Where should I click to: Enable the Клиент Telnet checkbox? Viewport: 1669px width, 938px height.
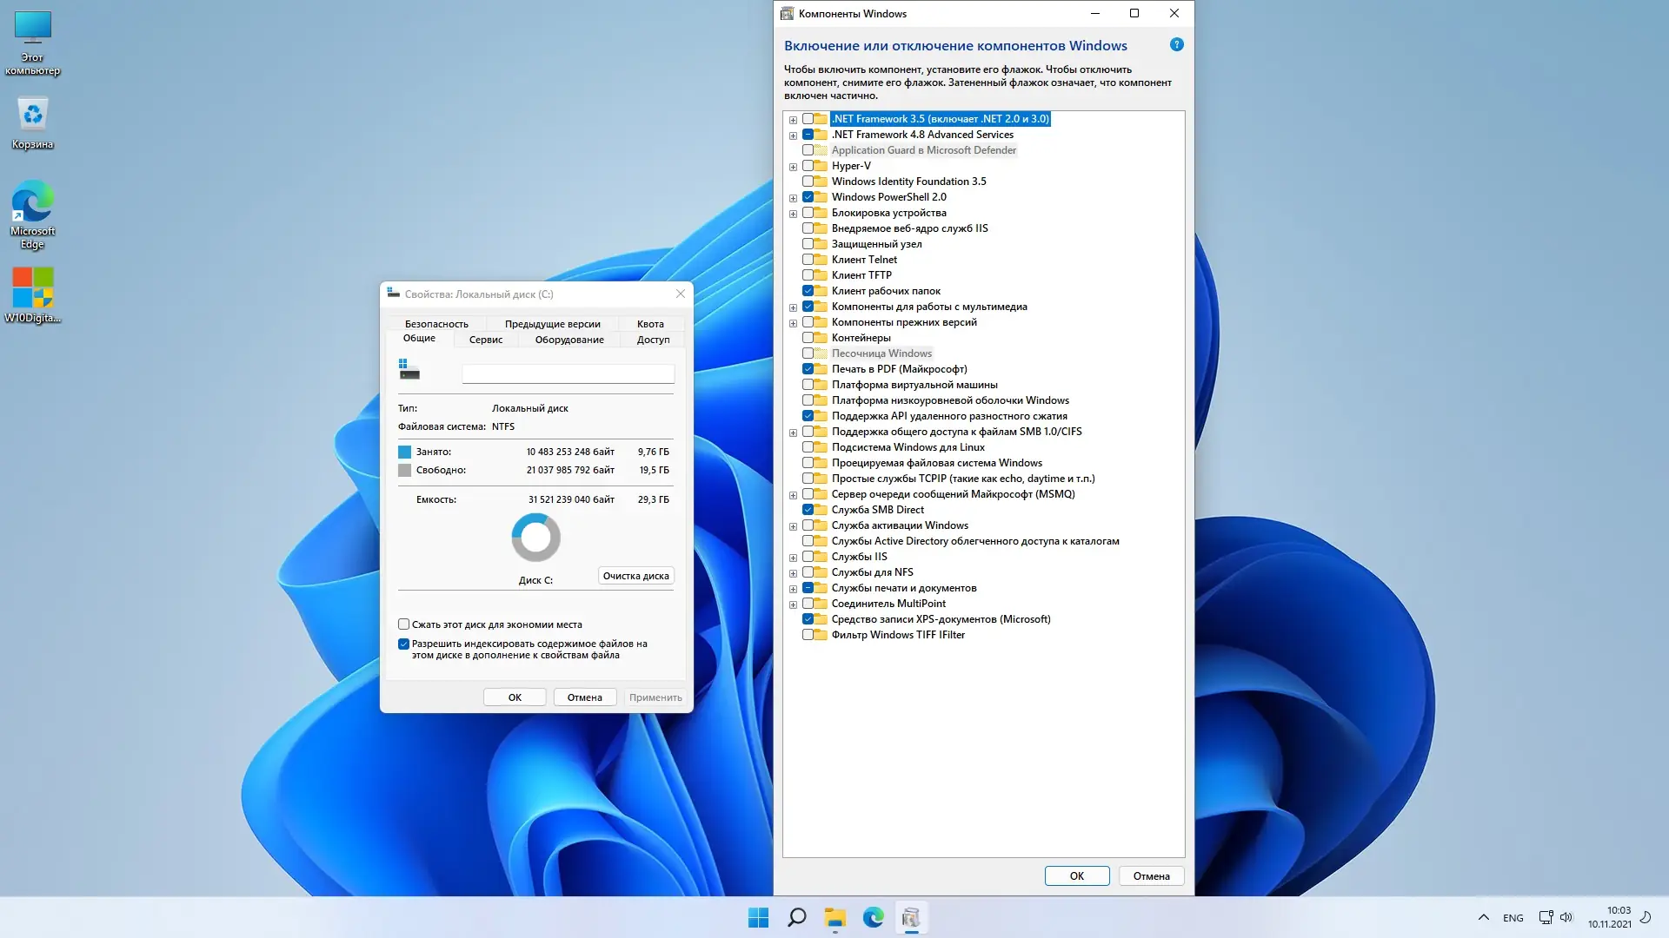[808, 260]
